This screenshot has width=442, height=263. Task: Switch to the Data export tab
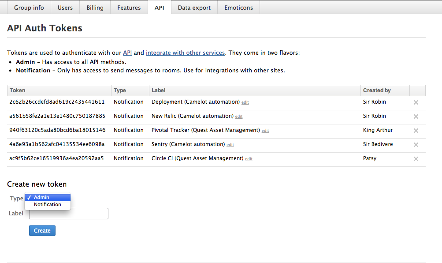(x=194, y=8)
